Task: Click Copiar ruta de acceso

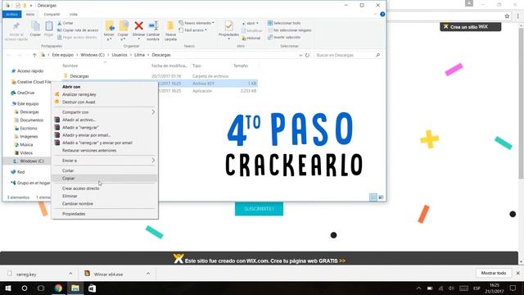Action: pyautogui.click(x=78, y=30)
